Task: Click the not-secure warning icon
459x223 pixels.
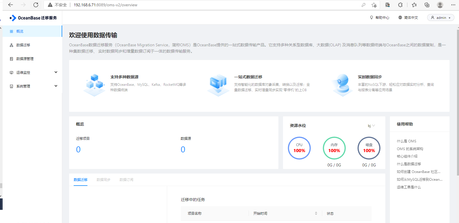Action: (50, 5)
